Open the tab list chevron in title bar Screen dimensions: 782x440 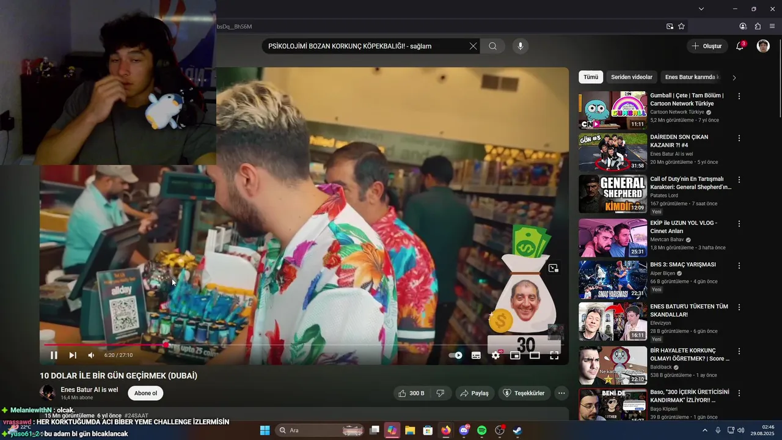point(701,9)
